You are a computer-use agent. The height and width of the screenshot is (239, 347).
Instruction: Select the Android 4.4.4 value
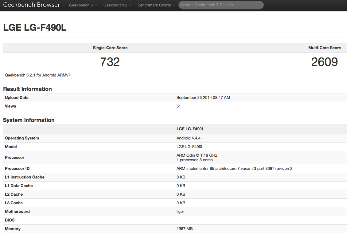(x=188, y=138)
